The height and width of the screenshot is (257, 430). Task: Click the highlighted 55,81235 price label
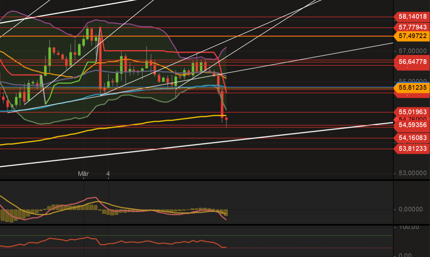tap(412, 87)
